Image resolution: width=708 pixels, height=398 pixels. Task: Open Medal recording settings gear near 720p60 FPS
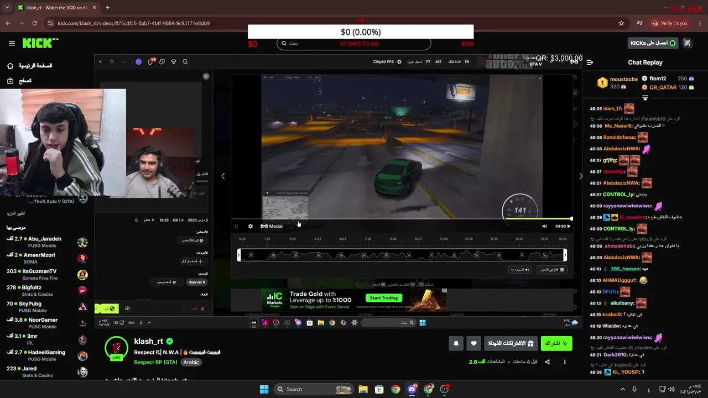(399, 62)
